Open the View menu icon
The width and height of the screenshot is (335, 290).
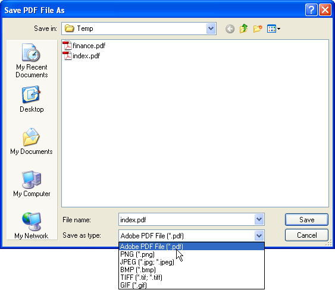pyautogui.click(x=274, y=29)
